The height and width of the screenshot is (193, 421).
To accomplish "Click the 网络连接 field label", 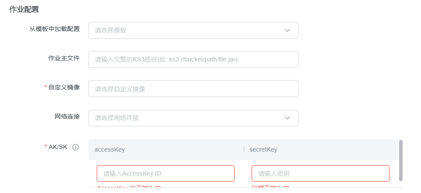I will [67, 116].
